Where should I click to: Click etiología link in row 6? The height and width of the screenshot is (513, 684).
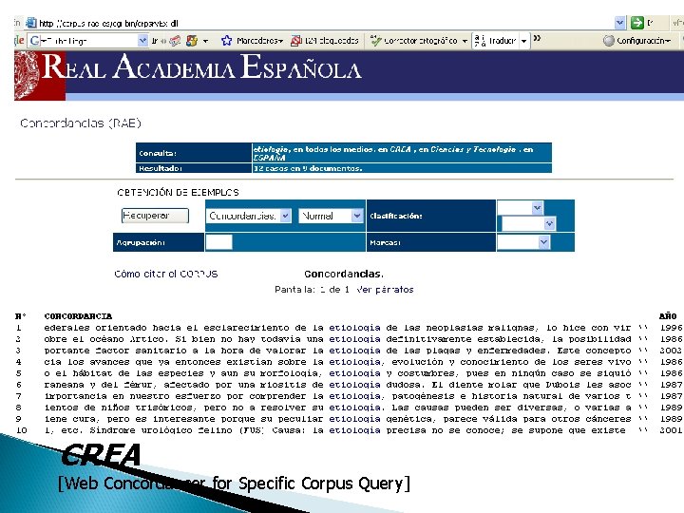click(x=354, y=385)
